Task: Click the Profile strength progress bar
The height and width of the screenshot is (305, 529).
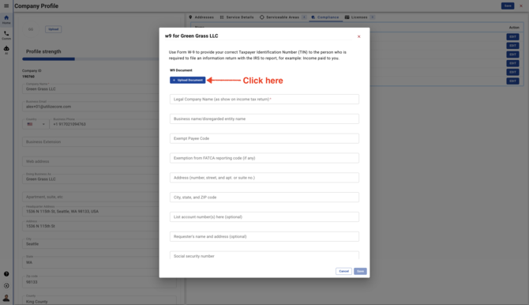Action: coord(91,59)
